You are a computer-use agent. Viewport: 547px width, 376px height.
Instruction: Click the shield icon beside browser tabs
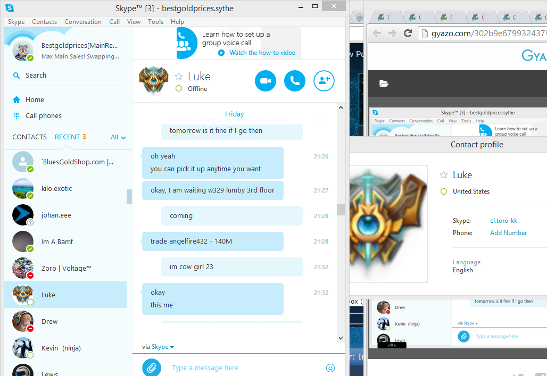[x=359, y=16]
